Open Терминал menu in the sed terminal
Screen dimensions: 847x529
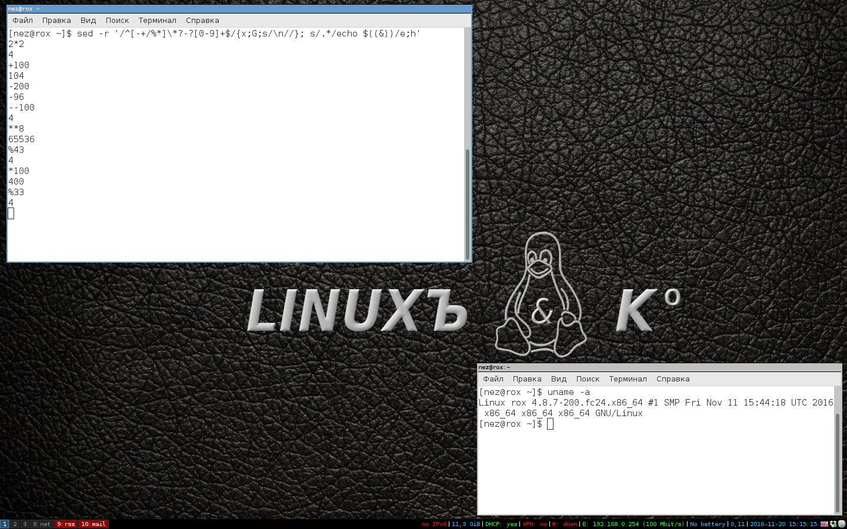point(157,20)
